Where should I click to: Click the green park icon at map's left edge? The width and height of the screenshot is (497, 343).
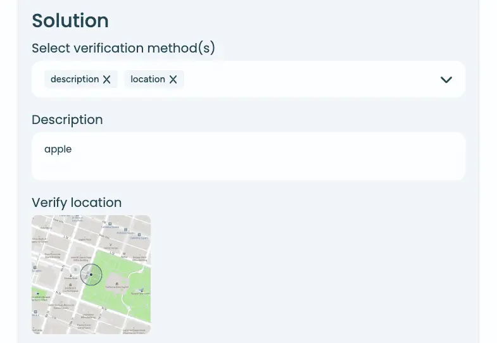[37, 293]
